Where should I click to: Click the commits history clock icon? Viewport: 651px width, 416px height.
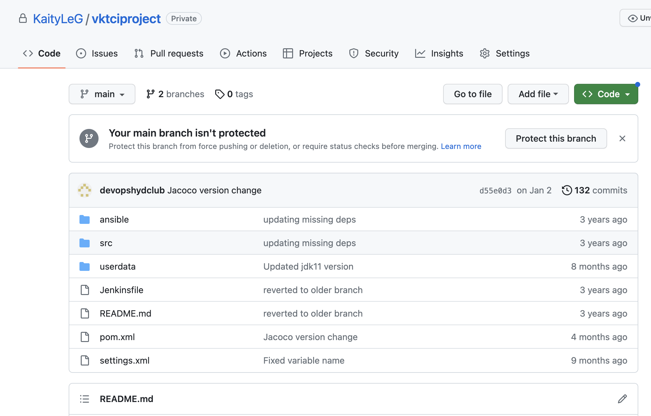pos(567,190)
